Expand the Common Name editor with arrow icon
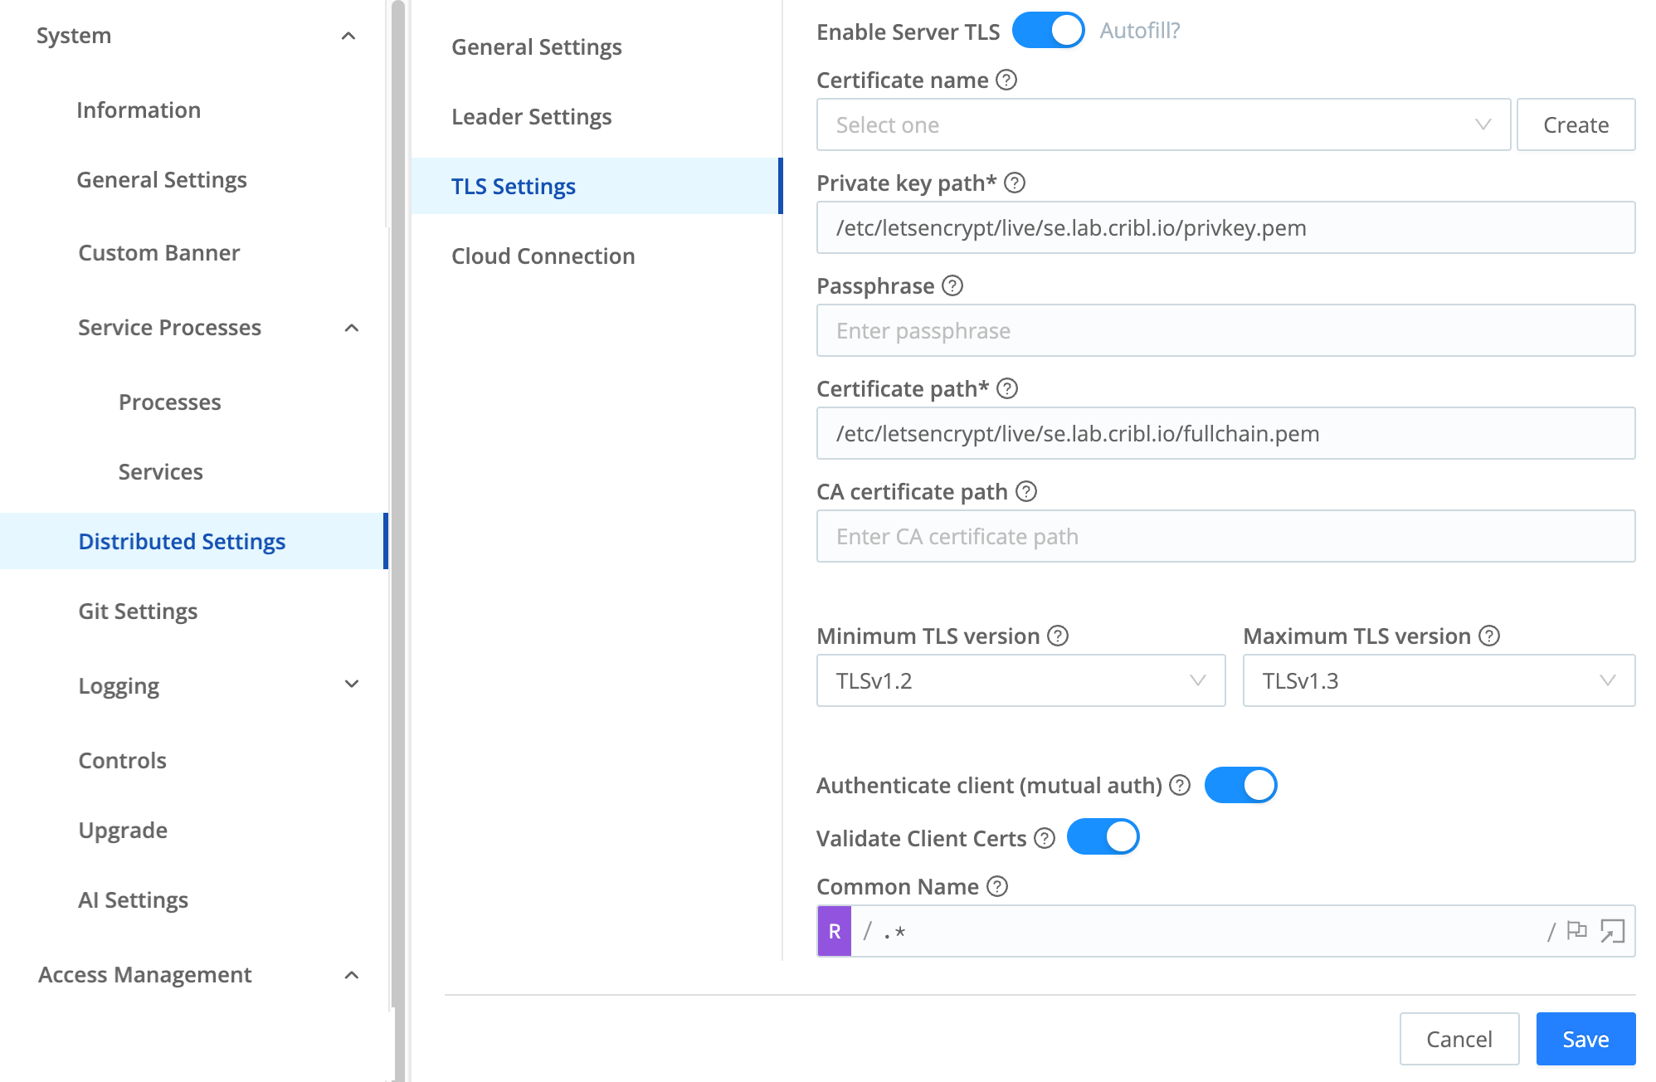Screen dimensions: 1656x1082 coord(1612,931)
